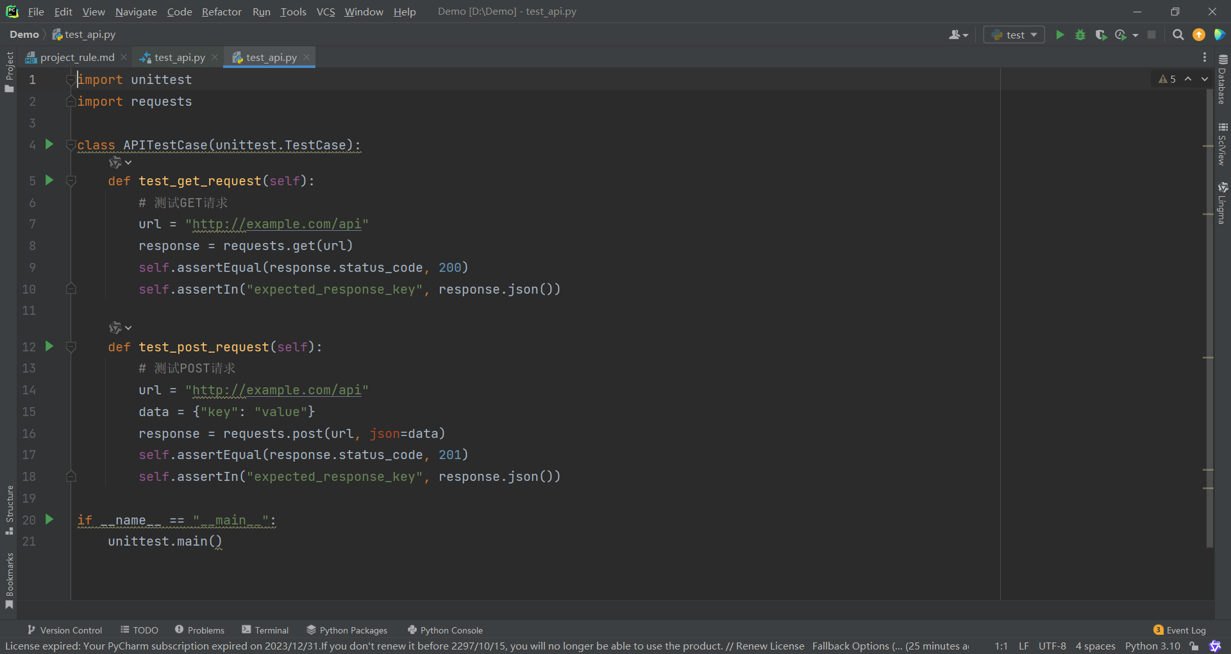Open the Problems tool window

(199, 630)
